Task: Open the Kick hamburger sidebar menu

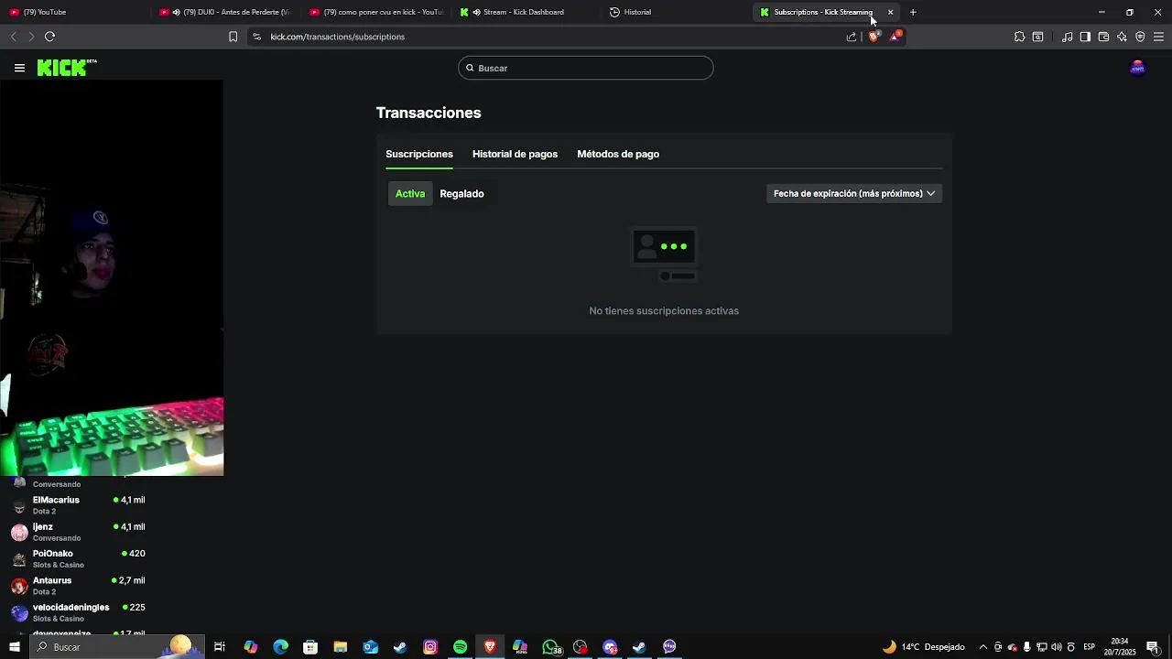Action: [x=19, y=68]
